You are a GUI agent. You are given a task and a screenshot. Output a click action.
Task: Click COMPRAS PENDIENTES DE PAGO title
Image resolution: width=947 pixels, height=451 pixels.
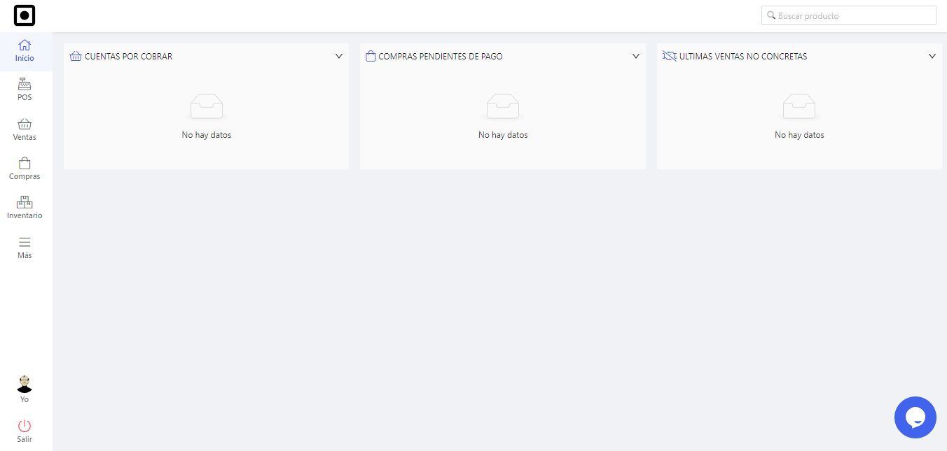coord(441,57)
